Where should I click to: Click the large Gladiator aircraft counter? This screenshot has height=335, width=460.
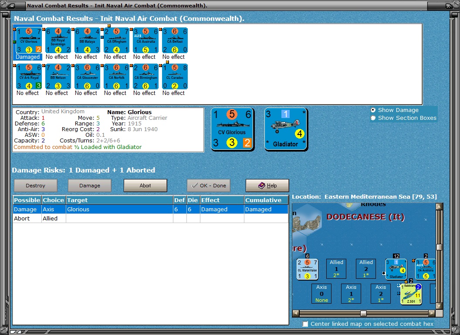(286, 129)
